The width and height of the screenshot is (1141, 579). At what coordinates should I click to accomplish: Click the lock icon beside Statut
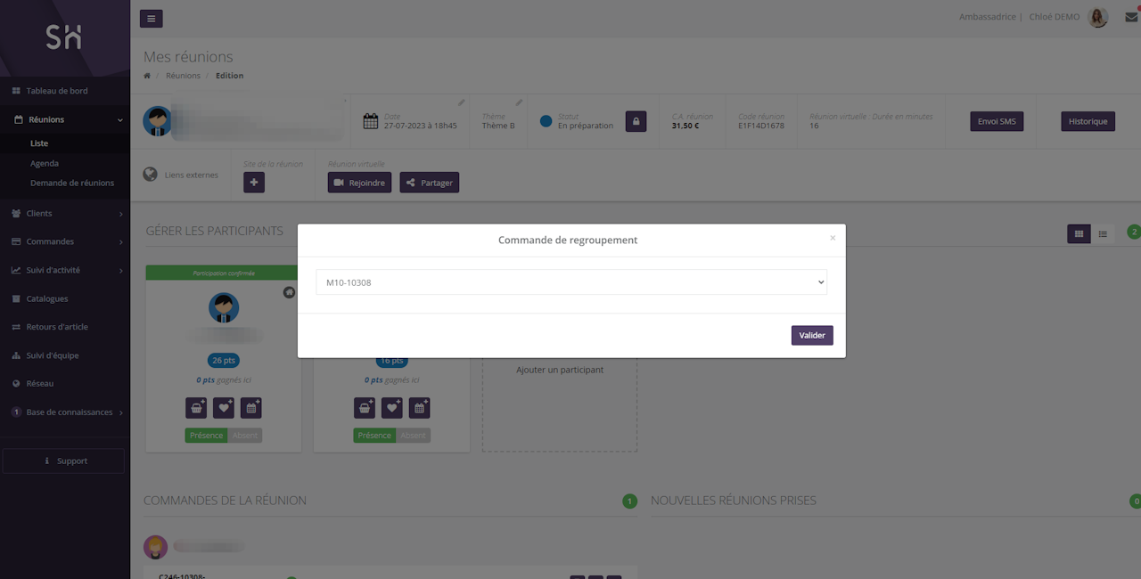(636, 121)
